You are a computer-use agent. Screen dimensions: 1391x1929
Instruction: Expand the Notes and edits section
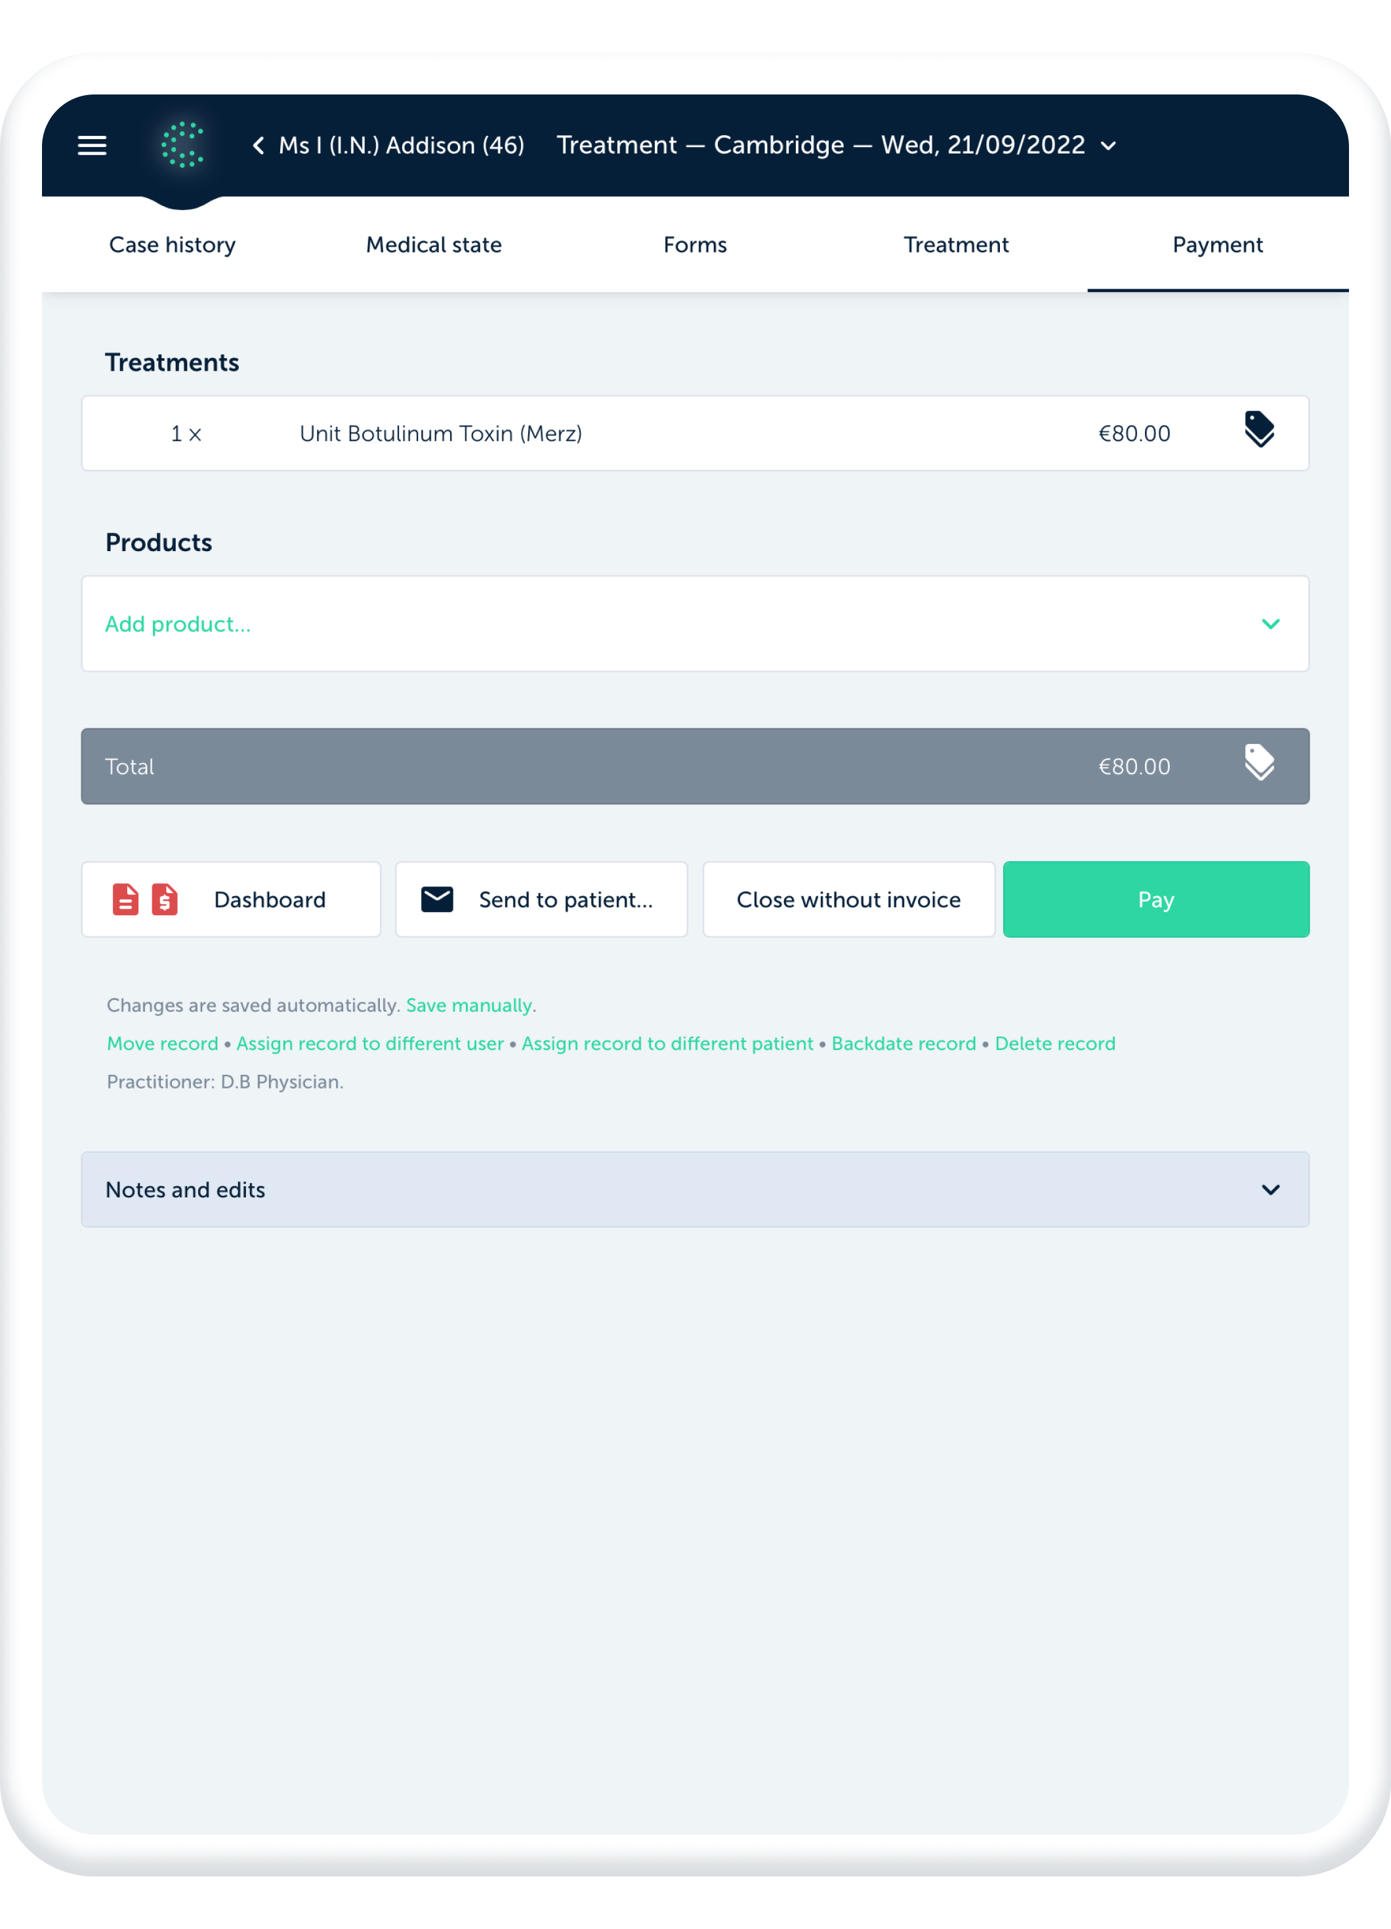click(x=1270, y=1190)
